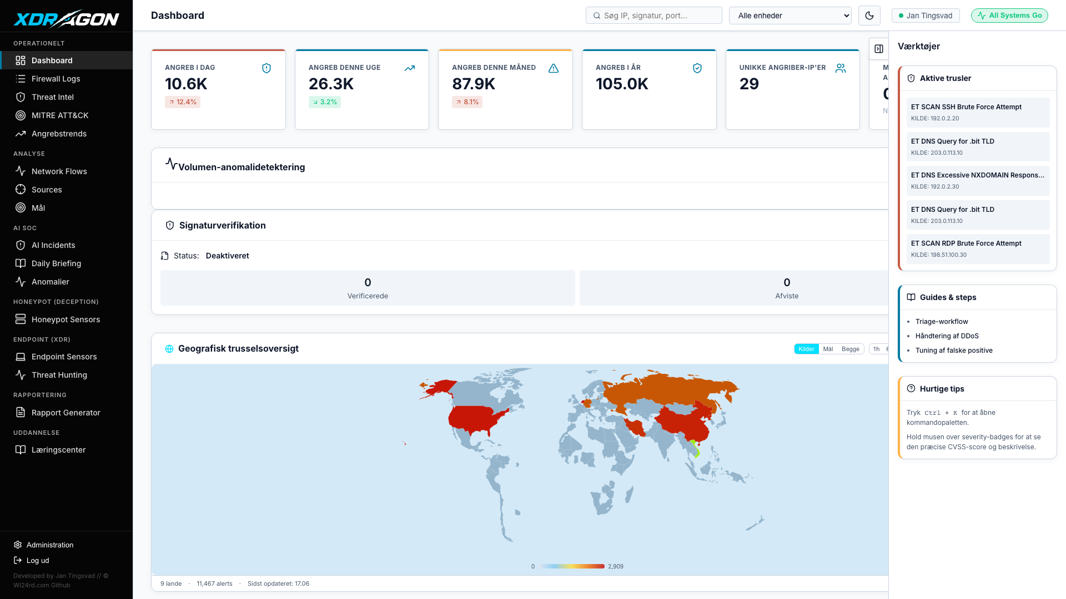The image size is (1066, 599).
Task: Click the Endpoint Sensors laptop icon
Action: [21, 357]
